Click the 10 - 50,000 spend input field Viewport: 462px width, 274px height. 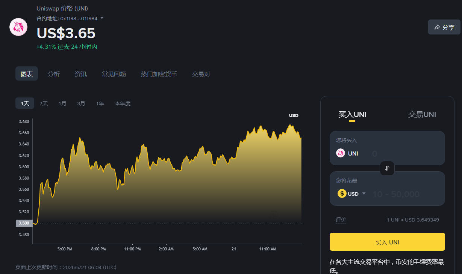405,194
